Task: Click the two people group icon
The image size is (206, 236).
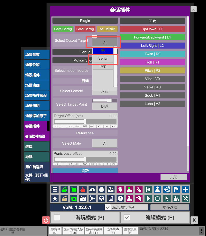Action: [176, 198]
